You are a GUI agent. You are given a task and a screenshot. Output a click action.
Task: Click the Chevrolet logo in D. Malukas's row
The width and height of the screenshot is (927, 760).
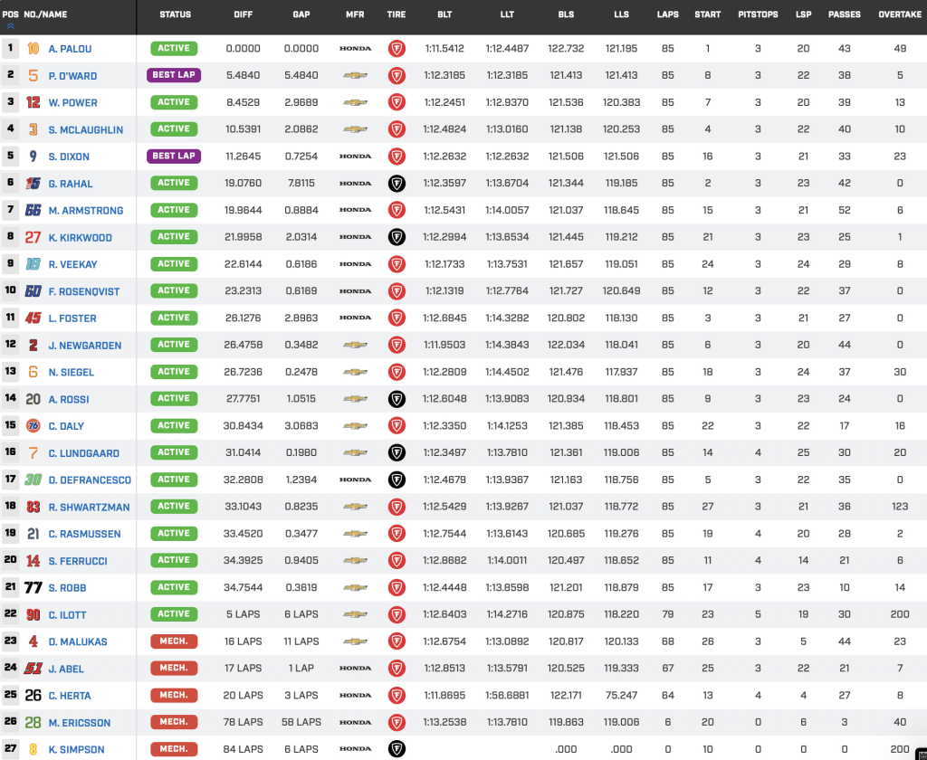point(355,641)
